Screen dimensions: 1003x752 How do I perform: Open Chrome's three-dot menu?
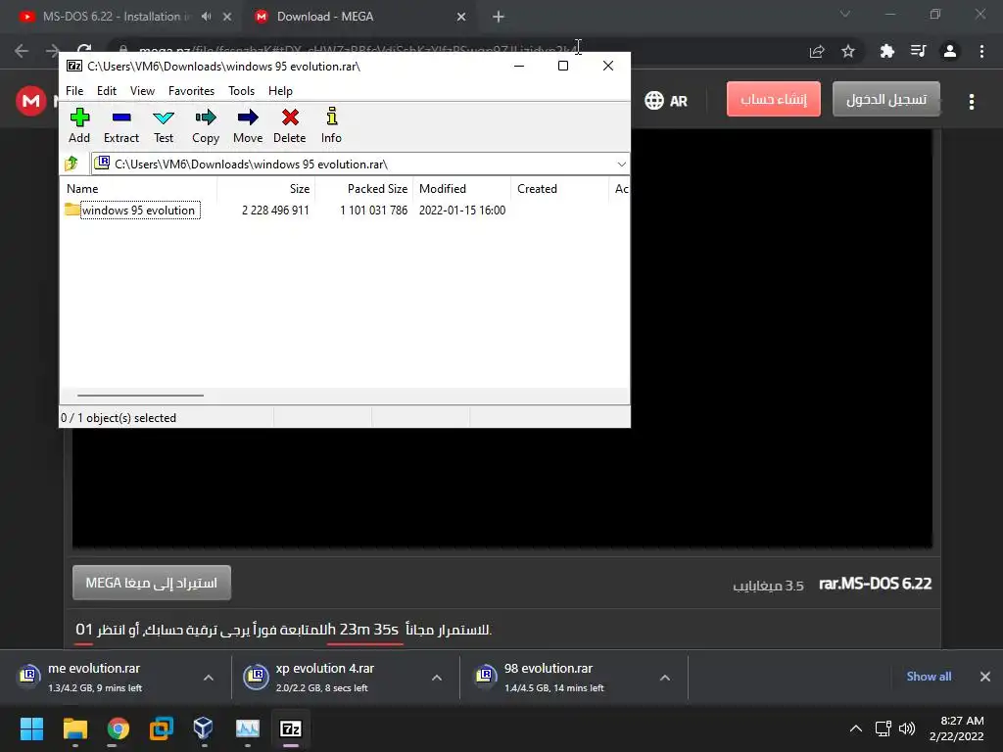click(x=981, y=51)
